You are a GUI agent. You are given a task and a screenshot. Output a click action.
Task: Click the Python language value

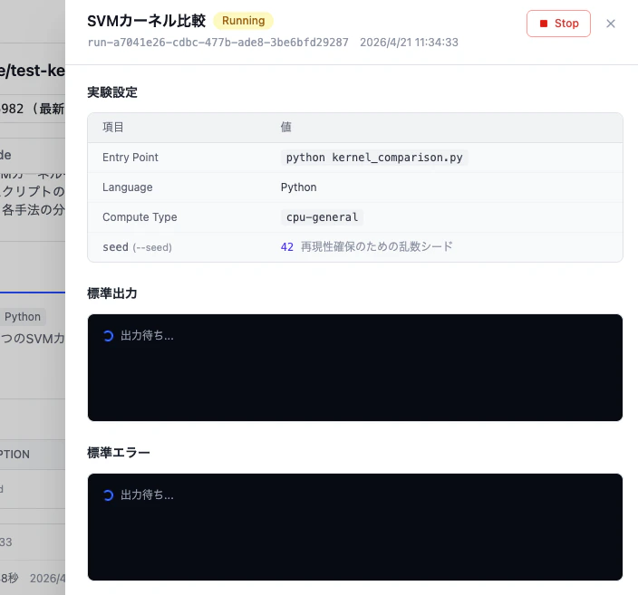299,187
